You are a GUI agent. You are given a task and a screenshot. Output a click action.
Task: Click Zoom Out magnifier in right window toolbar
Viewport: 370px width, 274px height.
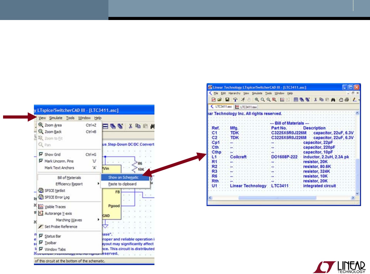pos(269,100)
